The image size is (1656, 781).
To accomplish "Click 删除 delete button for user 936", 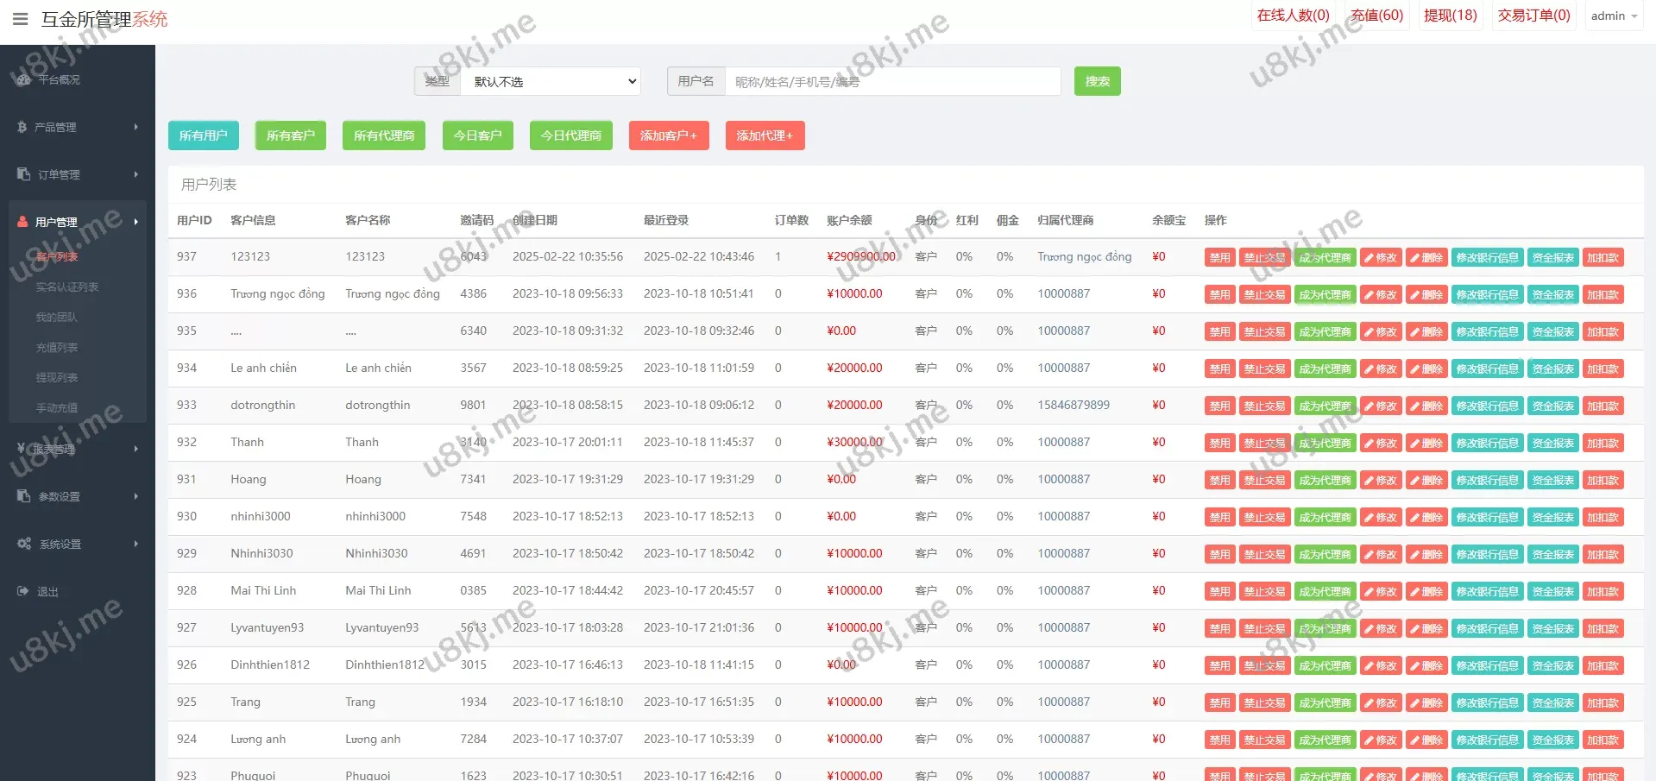I will point(1426,294).
